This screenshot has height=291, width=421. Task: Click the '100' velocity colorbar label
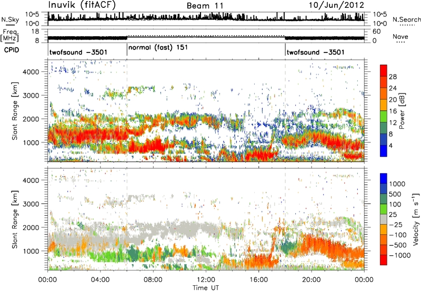click(x=395, y=204)
